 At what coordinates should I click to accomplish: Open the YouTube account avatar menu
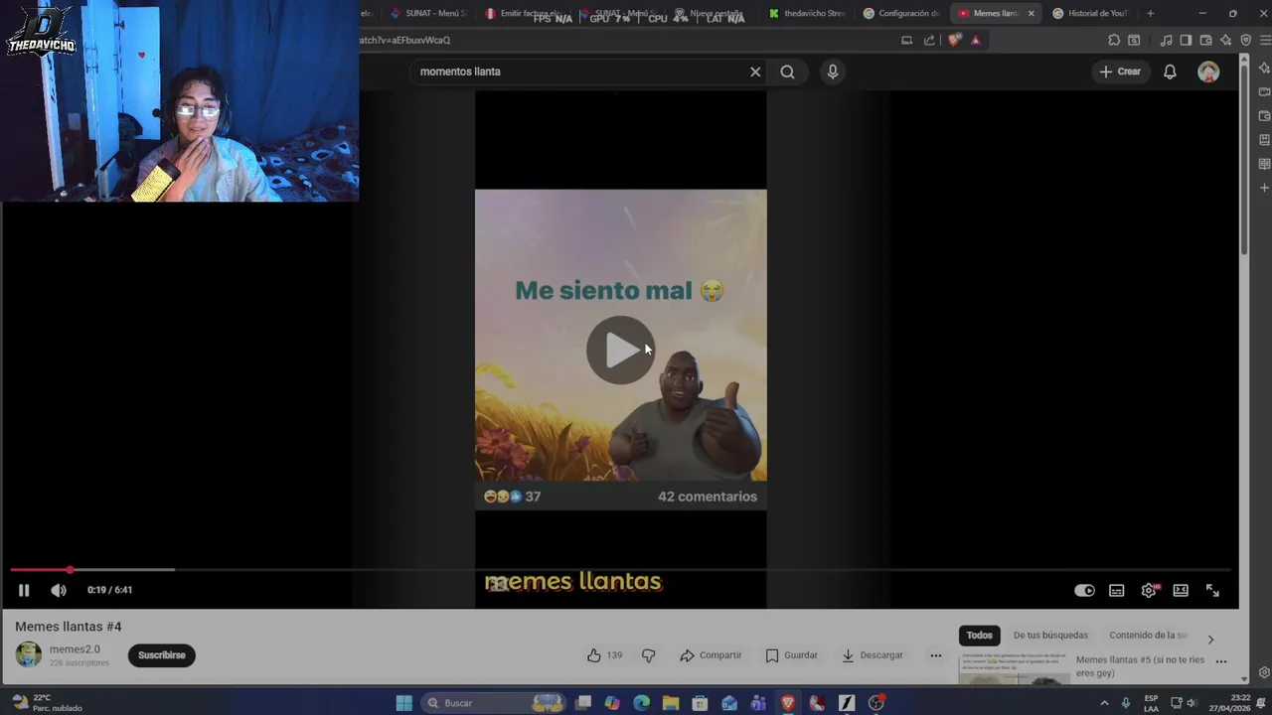(x=1208, y=71)
